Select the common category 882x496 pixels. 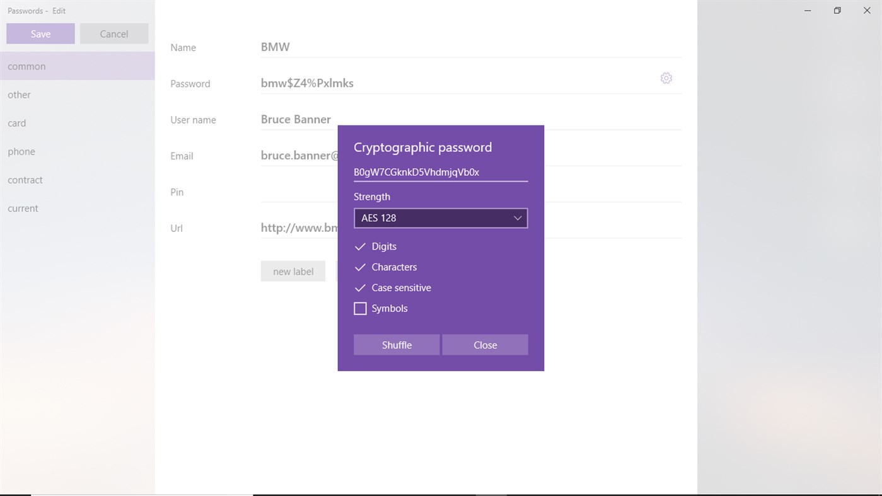click(26, 66)
